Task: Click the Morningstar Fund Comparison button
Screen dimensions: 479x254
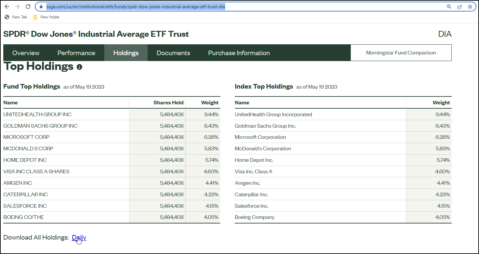Action: coord(401,53)
